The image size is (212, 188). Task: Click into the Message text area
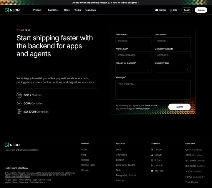click(x=153, y=90)
